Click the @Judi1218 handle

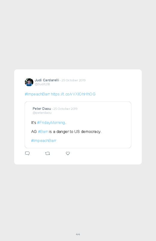42,84
